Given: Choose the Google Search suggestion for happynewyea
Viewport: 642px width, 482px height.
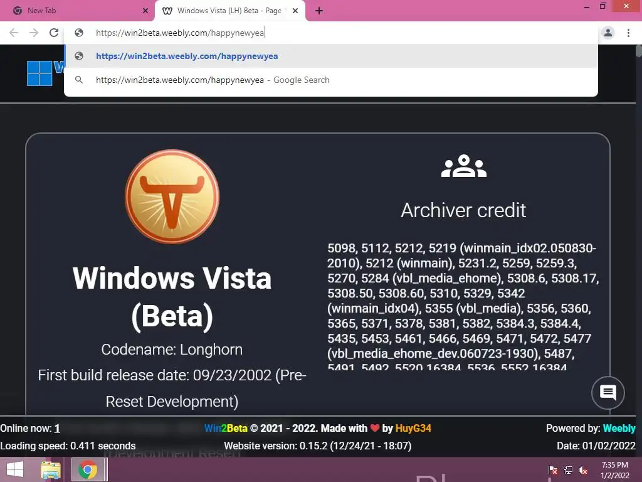Looking at the screenshot, I should click(x=331, y=80).
